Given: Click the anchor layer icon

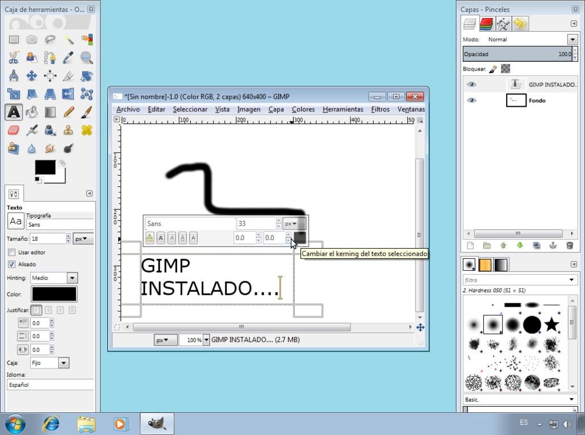Looking at the screenshot, I should (553, 246).
